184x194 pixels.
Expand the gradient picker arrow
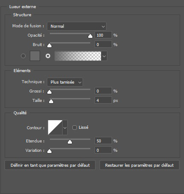(104, 56)
